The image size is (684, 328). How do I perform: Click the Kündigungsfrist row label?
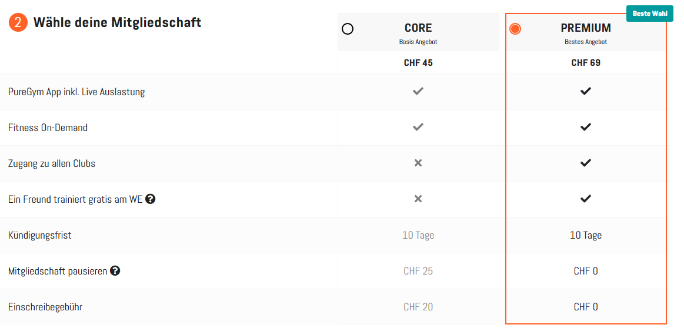(40, 235)
